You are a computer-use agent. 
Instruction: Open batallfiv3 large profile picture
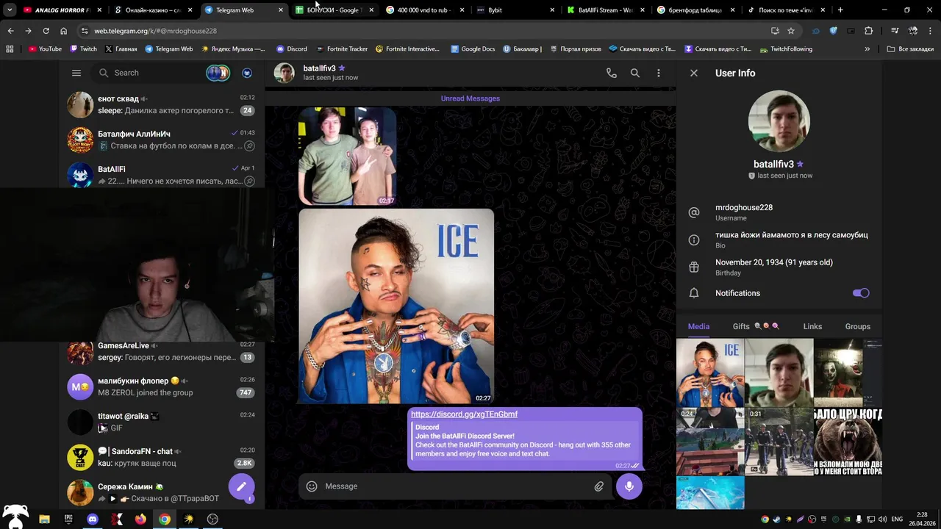pos(779,121)
